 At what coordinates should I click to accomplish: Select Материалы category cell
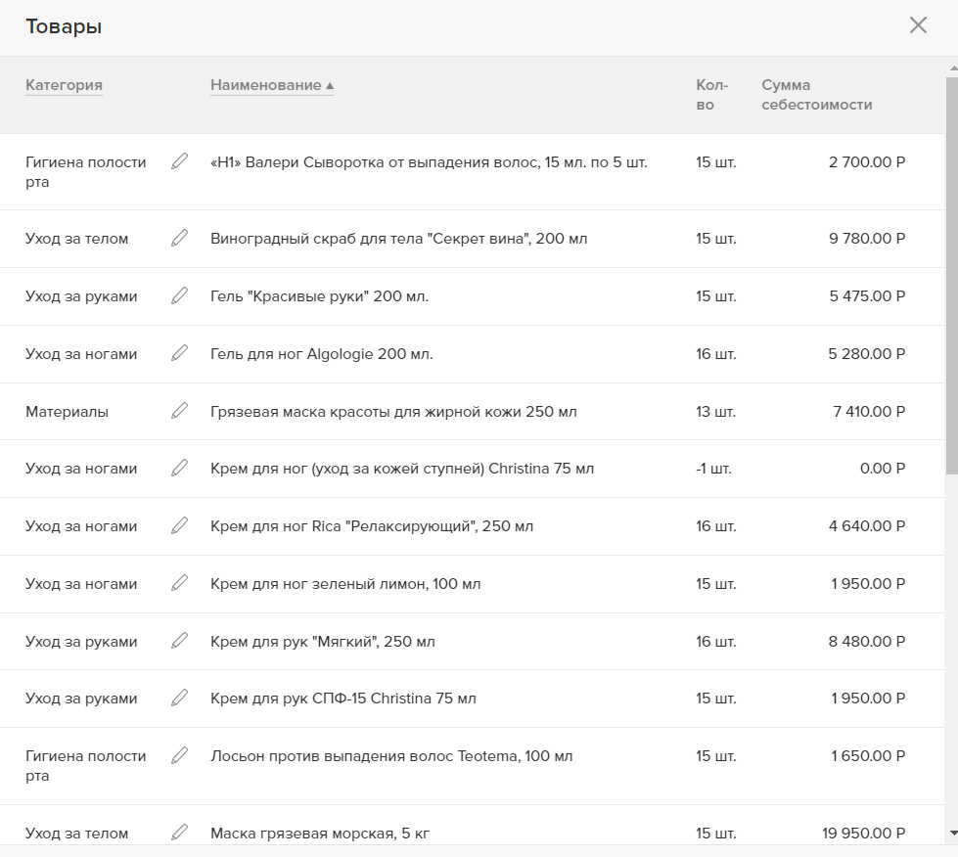[68, 412]
